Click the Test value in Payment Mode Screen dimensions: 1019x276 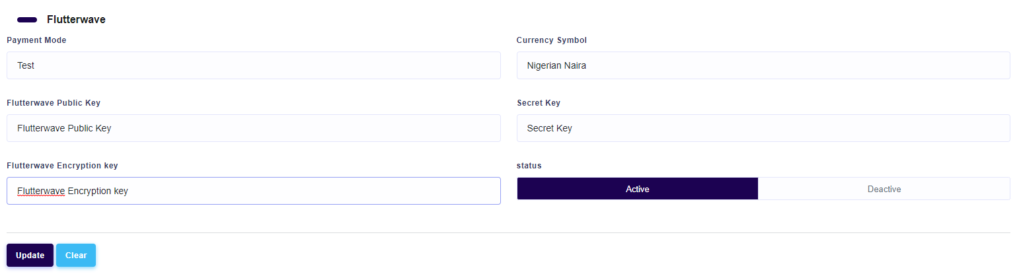pyautogui.click(x=26, y=65)
